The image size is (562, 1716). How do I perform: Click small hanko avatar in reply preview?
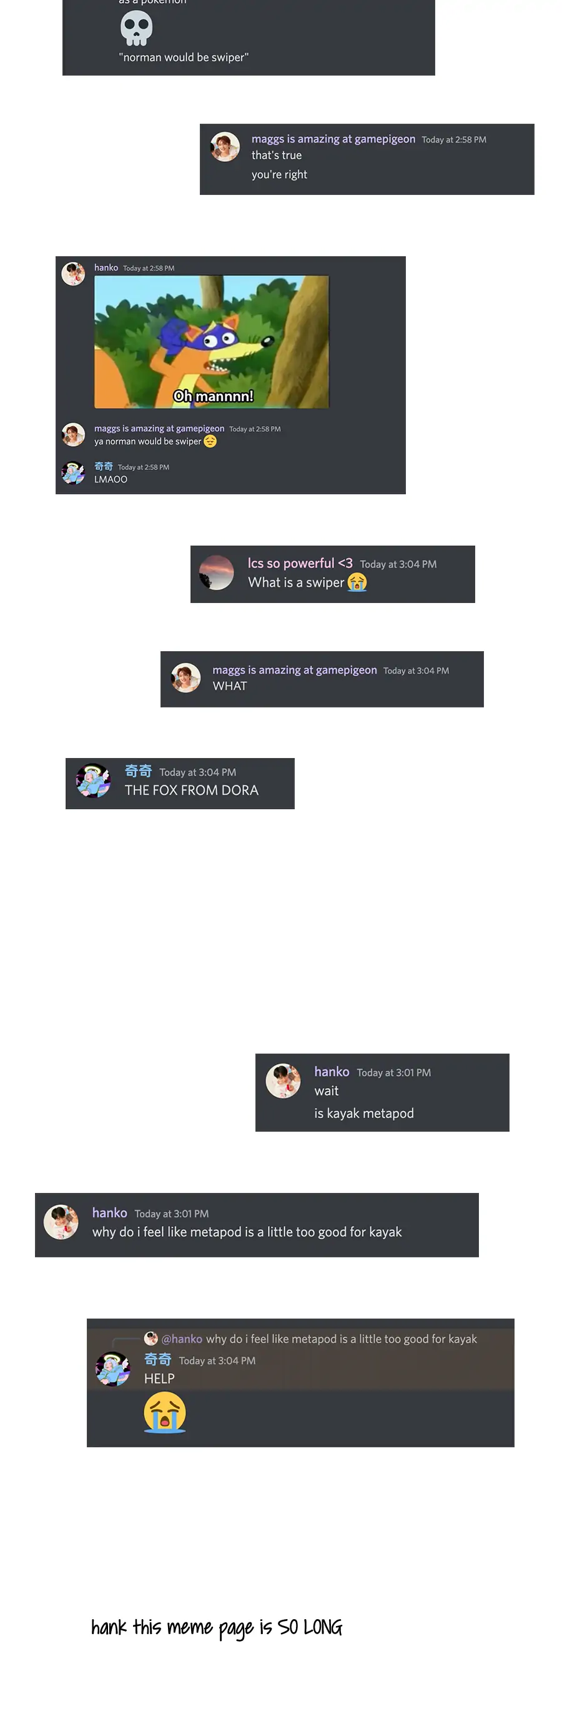[x=151, y=1339]
